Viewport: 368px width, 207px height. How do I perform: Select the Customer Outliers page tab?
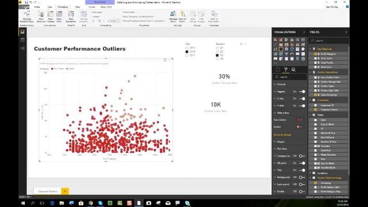[x=48, y=191]
